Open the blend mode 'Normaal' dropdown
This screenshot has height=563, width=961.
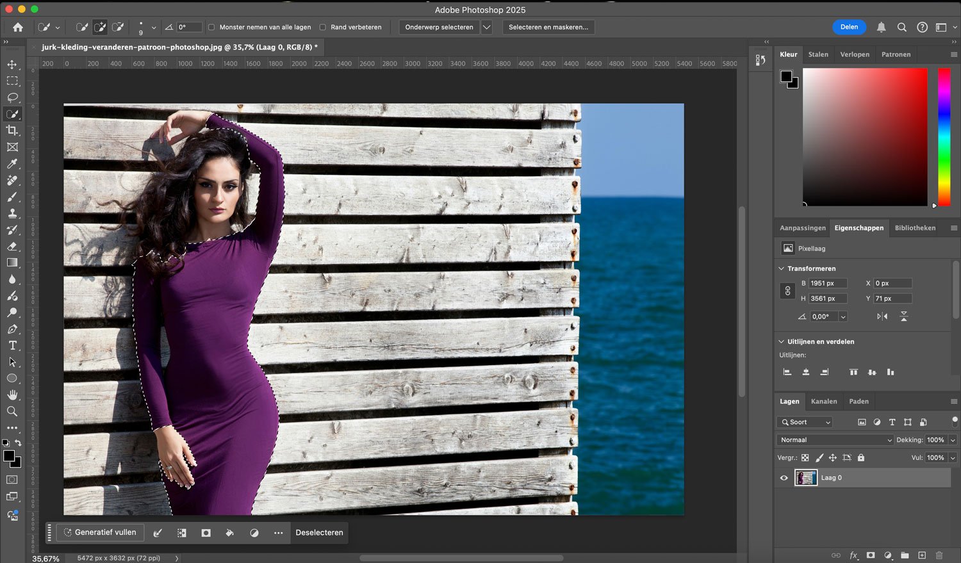(x=835, y=440)
